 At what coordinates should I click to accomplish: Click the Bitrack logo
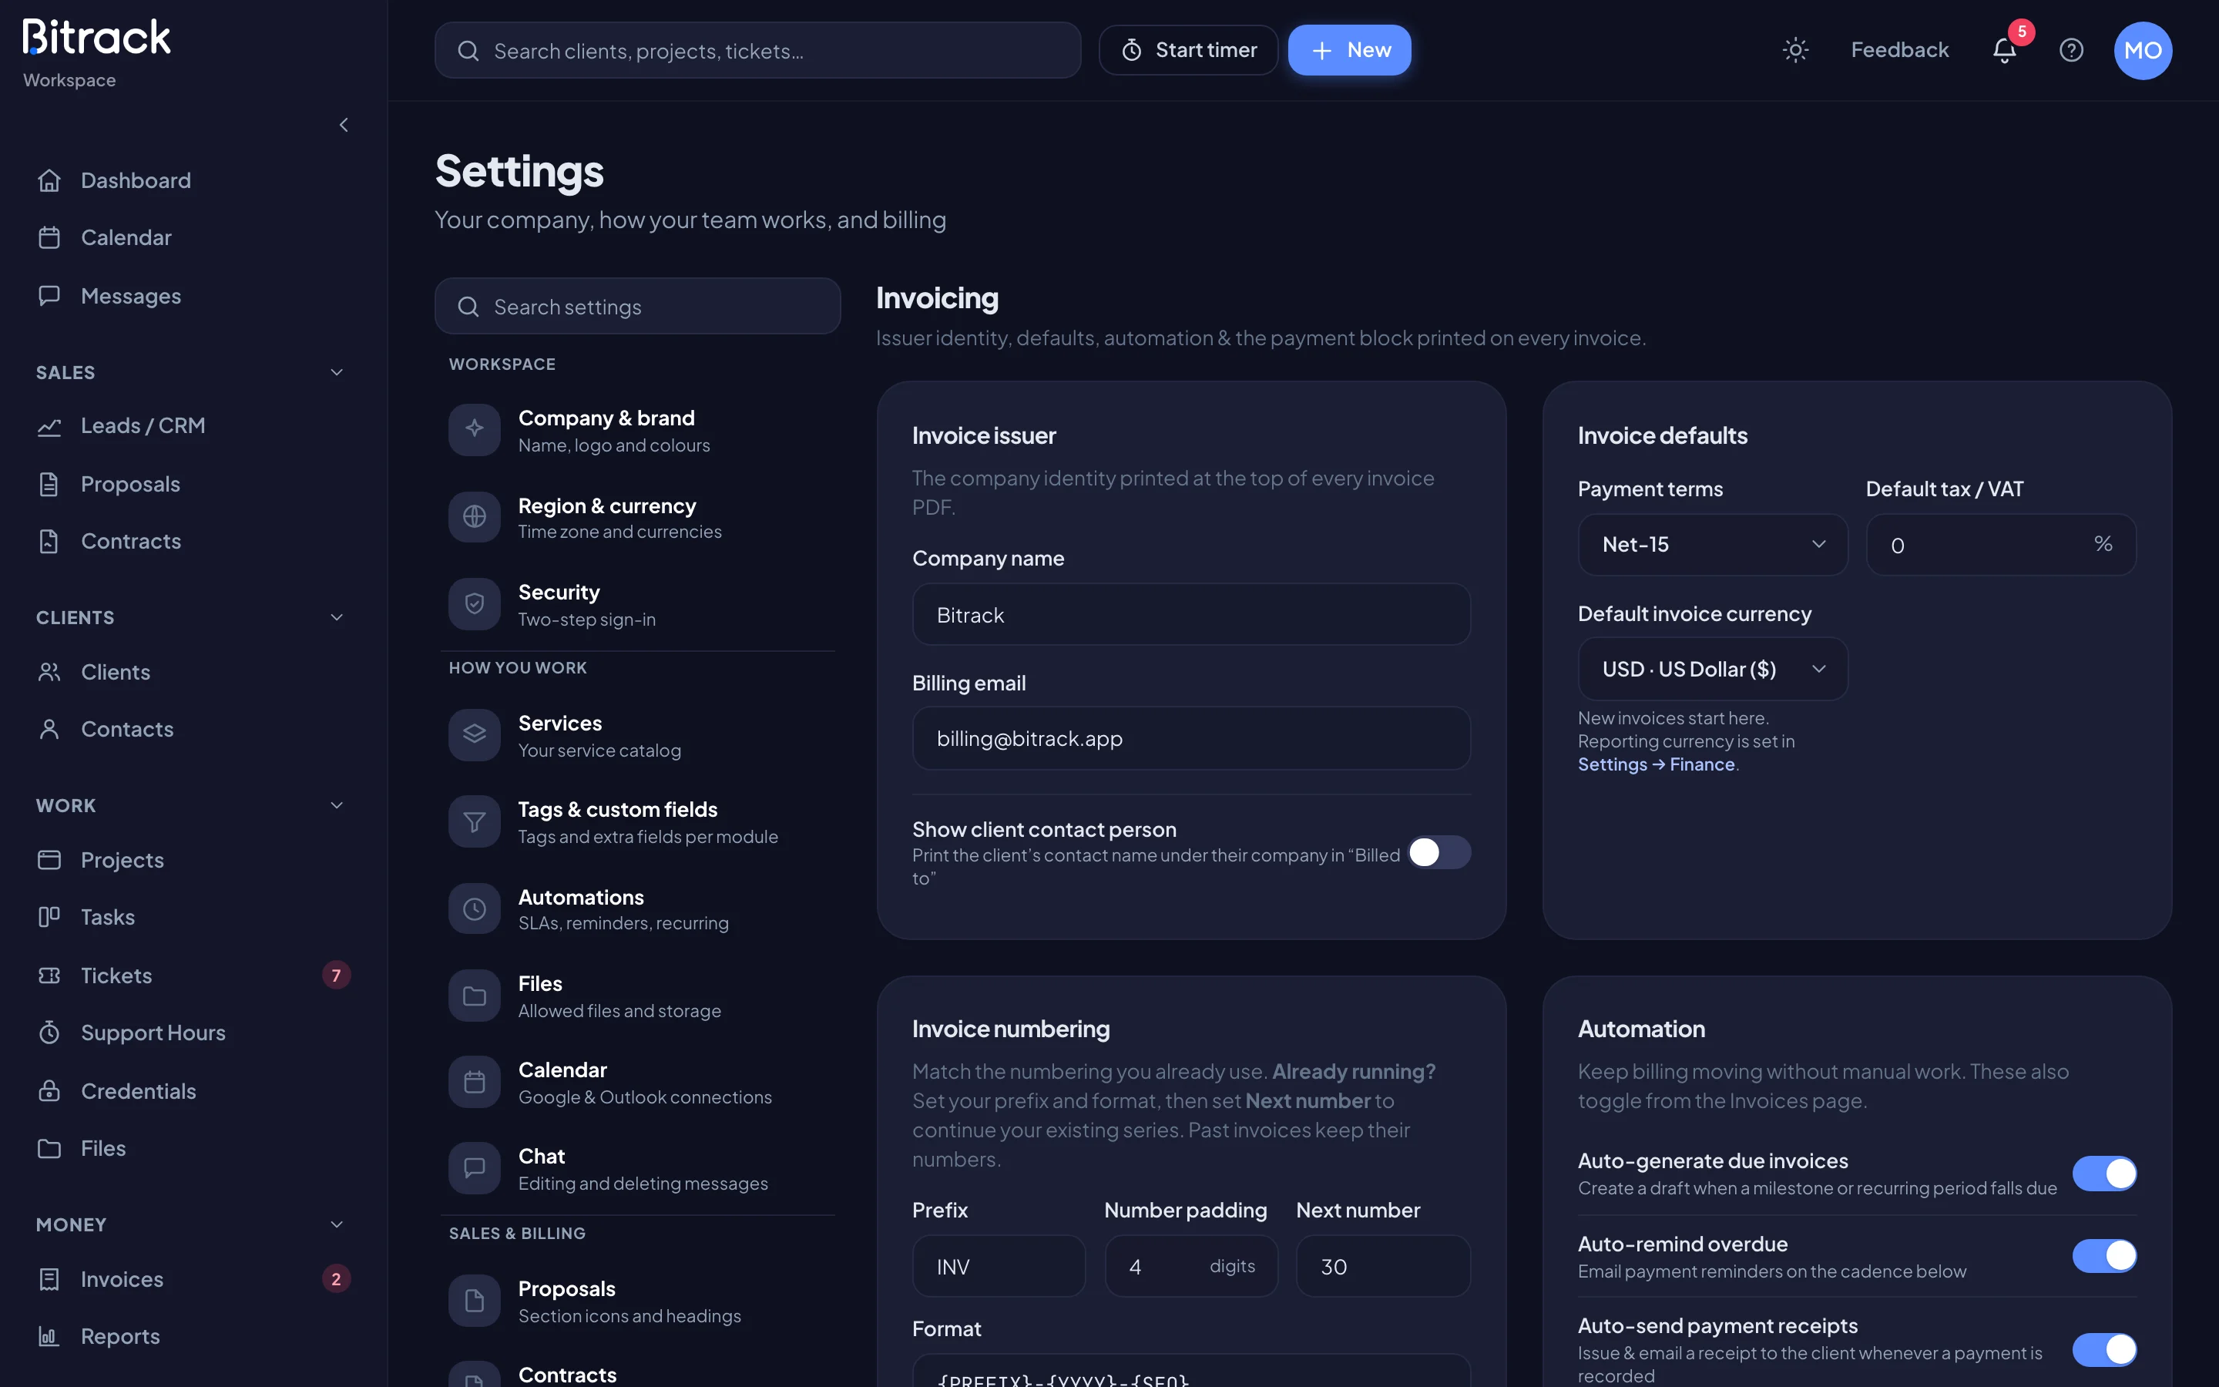pyautogui.click(x=96, y=38)
